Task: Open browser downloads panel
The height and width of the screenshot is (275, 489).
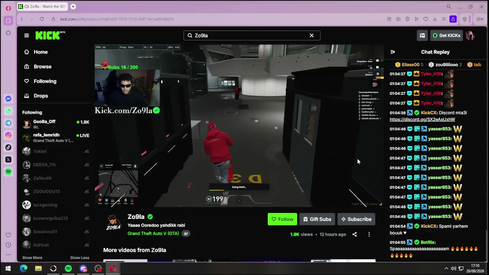Action: [x=435, y=19]
